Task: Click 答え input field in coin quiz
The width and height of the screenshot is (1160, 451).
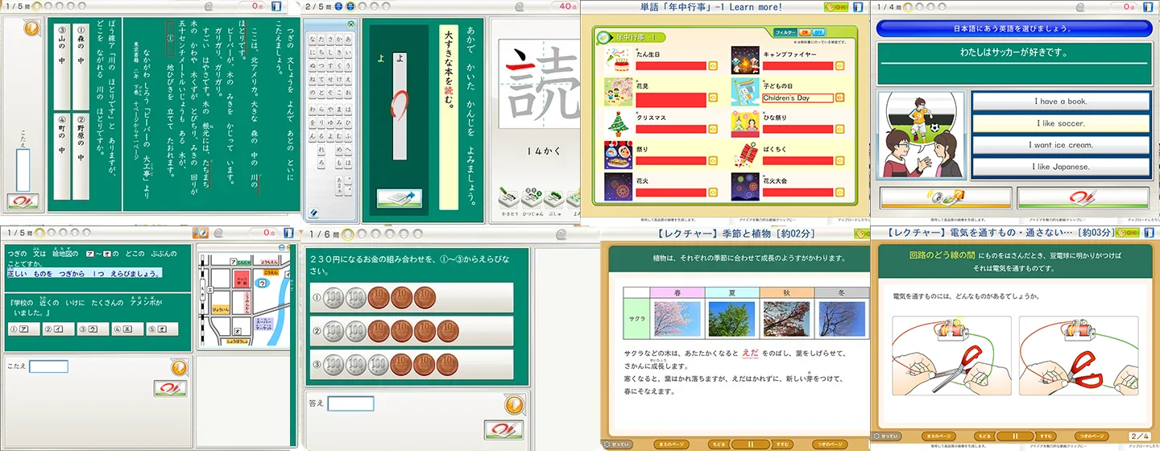Action: coord(351,403)
